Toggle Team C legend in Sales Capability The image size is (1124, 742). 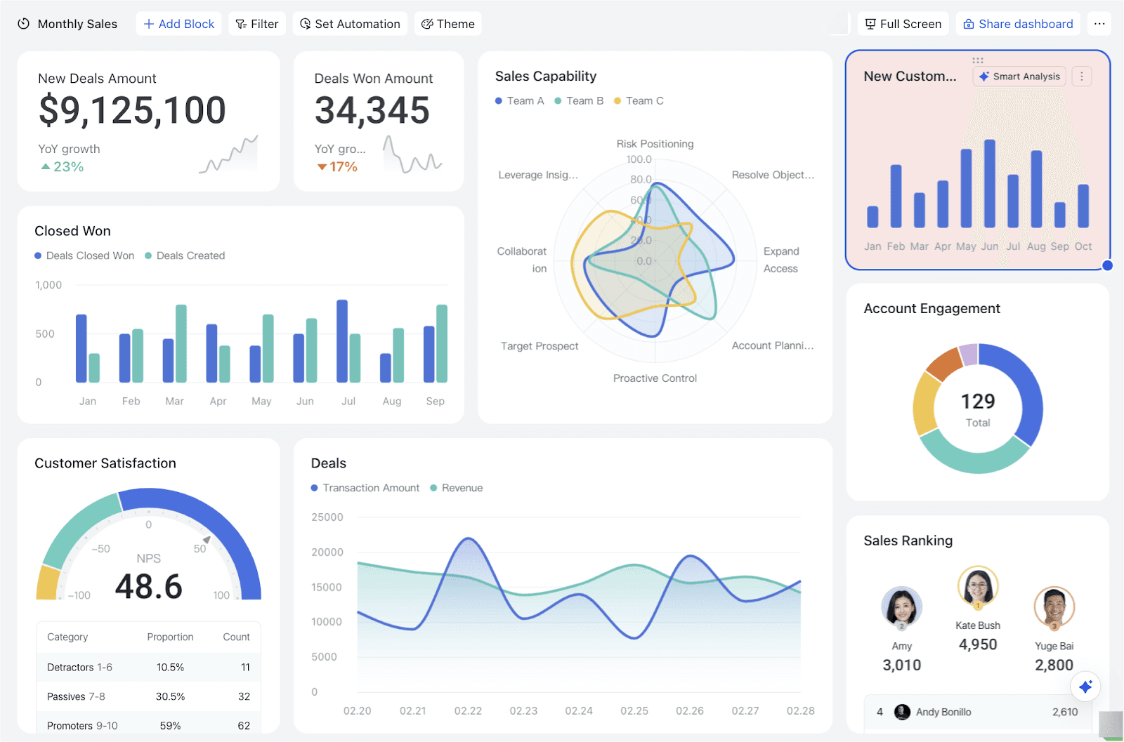(639, 101)
